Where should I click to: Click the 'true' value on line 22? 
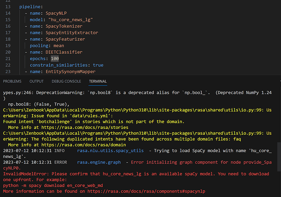[98, 65]
